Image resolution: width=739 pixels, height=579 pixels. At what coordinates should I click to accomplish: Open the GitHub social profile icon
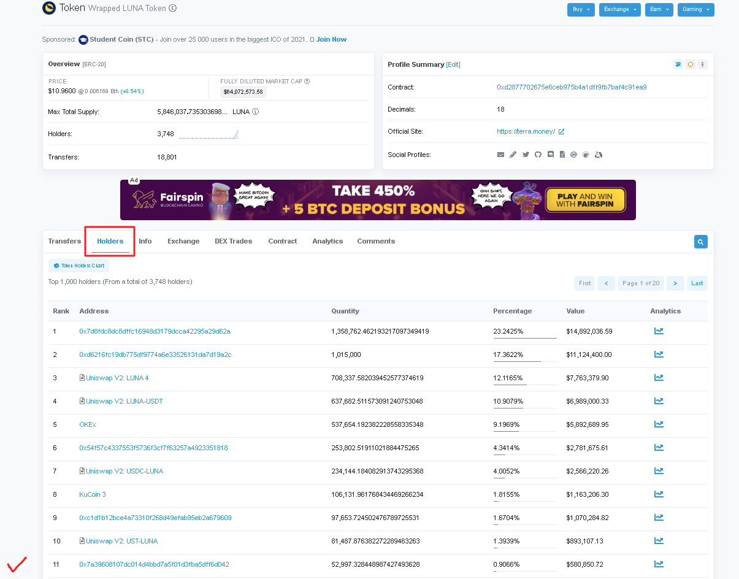pos(538,155)
